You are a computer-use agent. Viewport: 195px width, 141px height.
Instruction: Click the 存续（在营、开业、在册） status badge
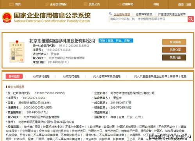tap(116, 41)
